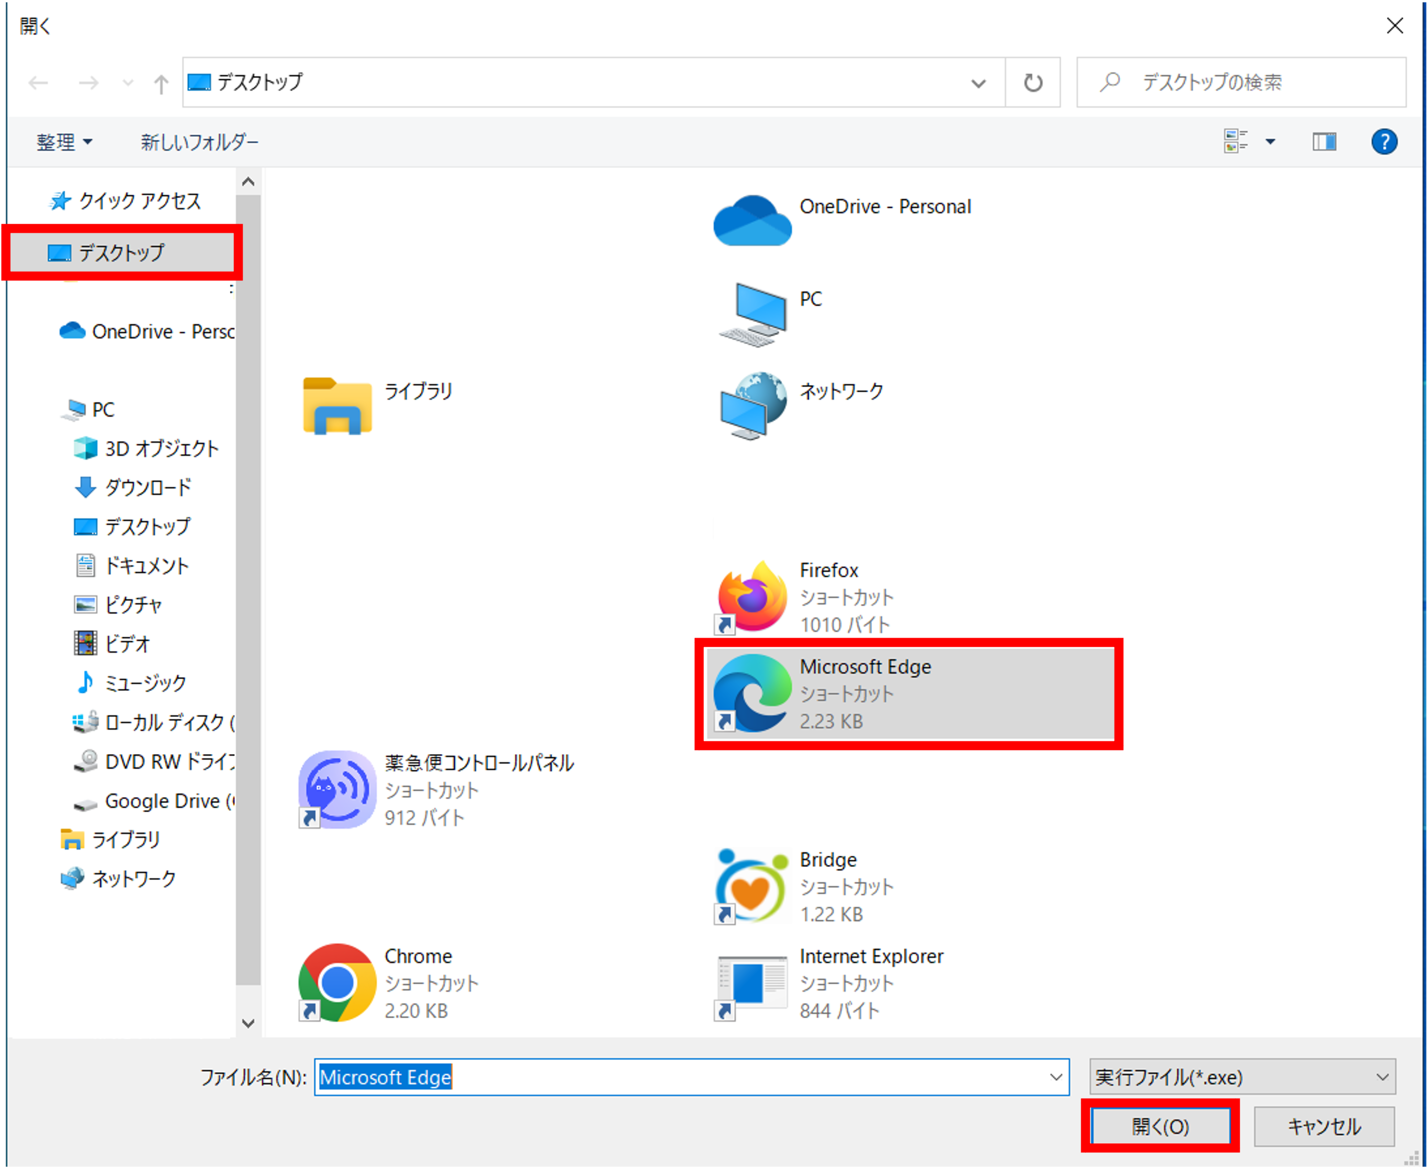Click the キャンセル button
The width and height of the screenshot is (1427, 1169).
pos(1324,1126)
